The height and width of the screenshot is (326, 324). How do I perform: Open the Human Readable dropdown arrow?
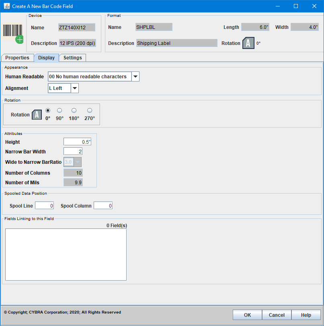pos(135,77)
